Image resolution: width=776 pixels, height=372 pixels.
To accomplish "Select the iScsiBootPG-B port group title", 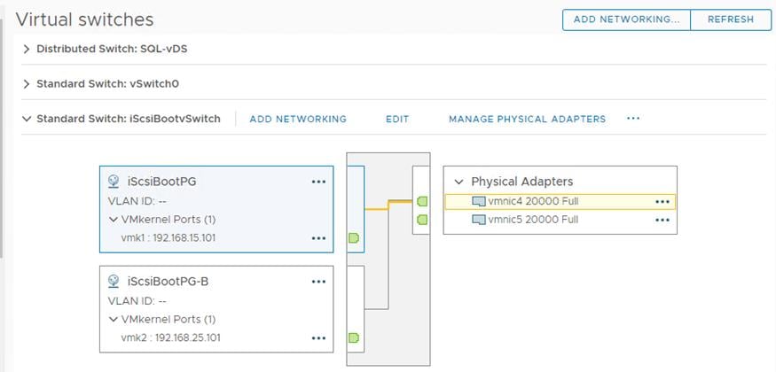I will coord(168,282).
